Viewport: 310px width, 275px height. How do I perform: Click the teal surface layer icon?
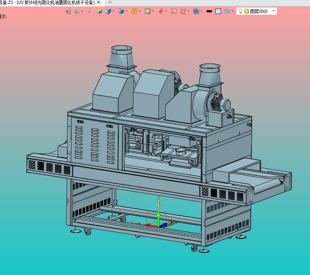point(227,11)
